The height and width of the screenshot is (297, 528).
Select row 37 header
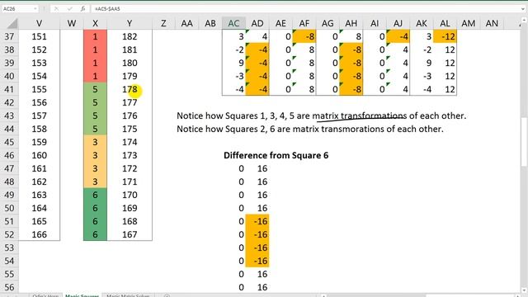click(9, 36)
